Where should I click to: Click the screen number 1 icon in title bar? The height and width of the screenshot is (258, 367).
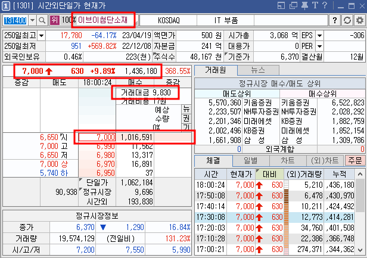click(5, 6)
